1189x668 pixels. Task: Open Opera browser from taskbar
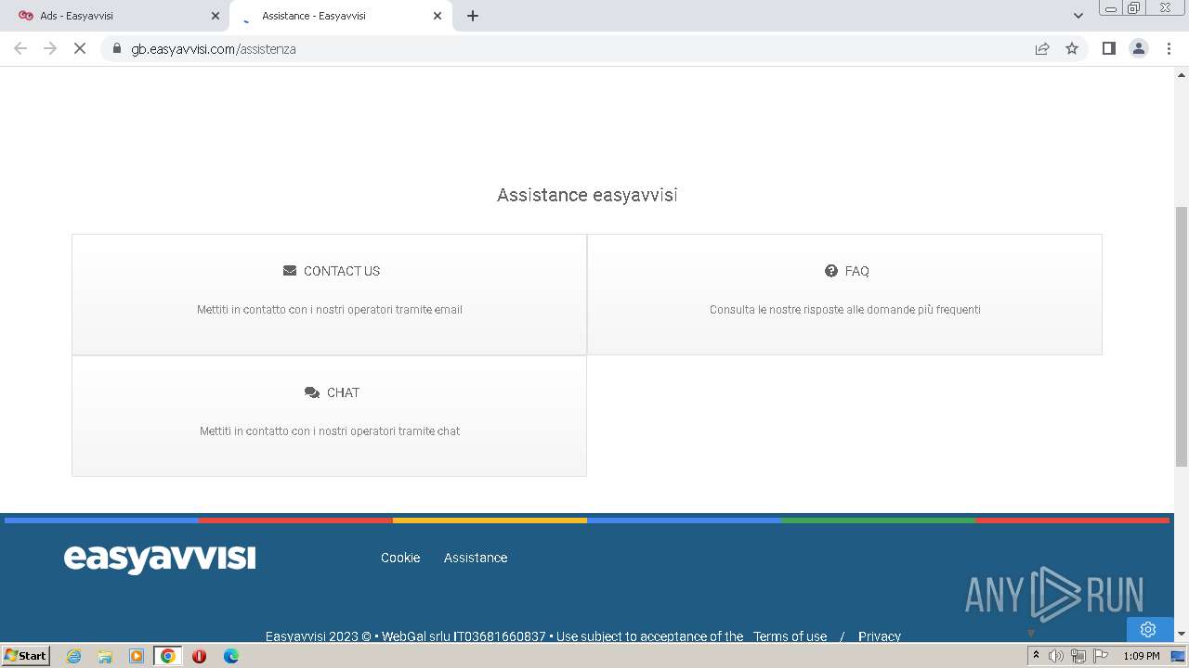tap(199, 656)
